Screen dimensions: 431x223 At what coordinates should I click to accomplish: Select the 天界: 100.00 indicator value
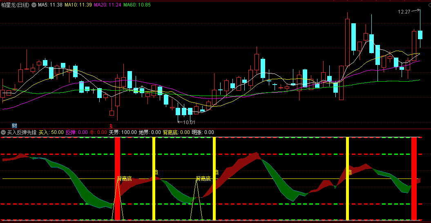(123, 133)
